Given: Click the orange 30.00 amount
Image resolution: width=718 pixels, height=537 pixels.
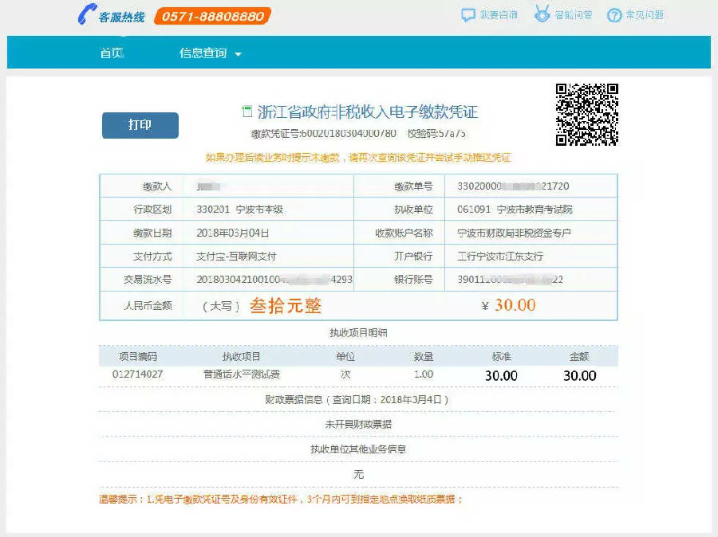Looking at the screenshot, I should [x=515, y=305].
